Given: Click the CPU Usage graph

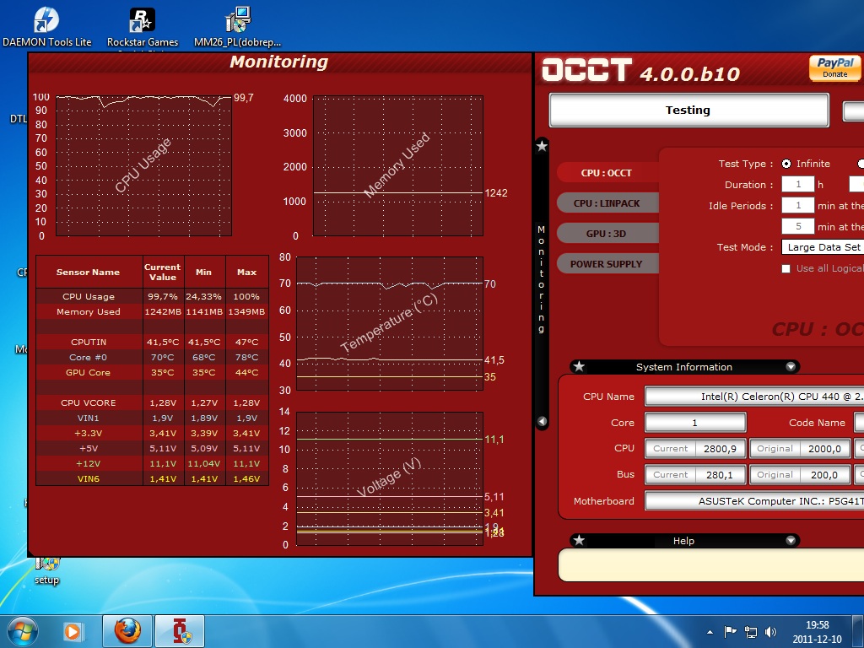Looking at the screenshot, I should point(143,166).
